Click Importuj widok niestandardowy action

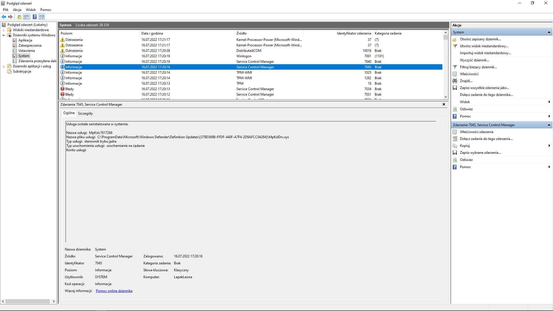coord(485,53)
